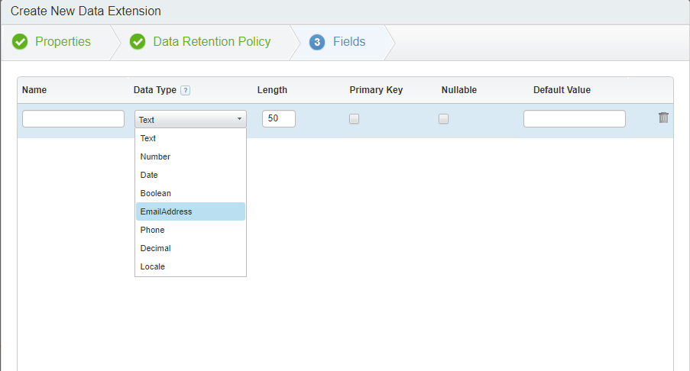
Task: Click into the Default Value input
Action: pos(575,118)
